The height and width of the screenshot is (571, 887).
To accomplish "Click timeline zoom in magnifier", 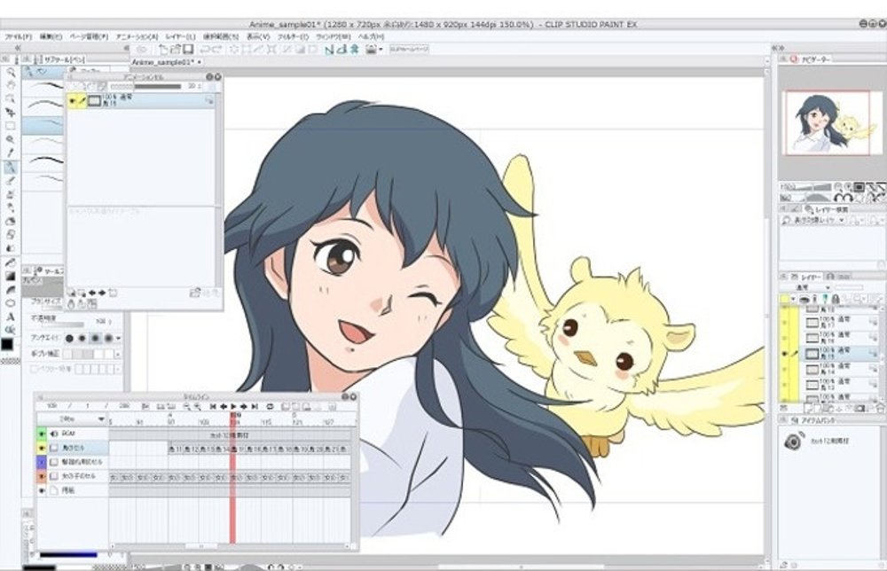I will (197, 406).
